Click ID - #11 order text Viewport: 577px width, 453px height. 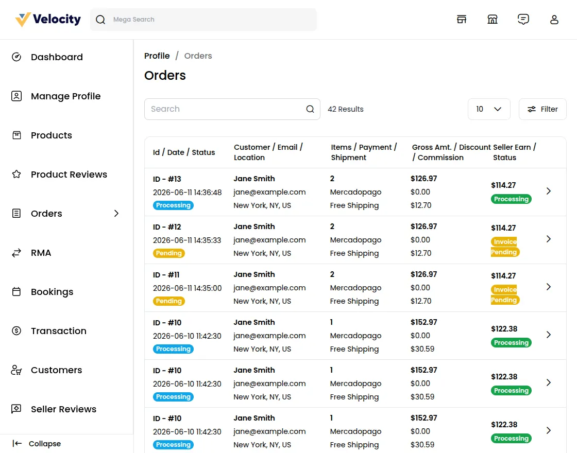point(166,275)
